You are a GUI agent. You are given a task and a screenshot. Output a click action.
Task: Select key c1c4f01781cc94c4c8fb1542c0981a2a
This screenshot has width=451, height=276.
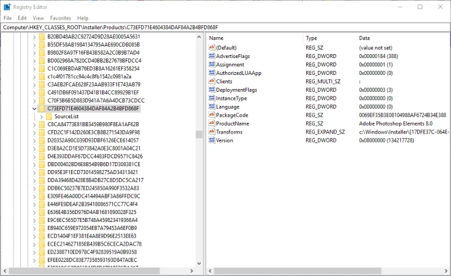(x=89, y=77)
